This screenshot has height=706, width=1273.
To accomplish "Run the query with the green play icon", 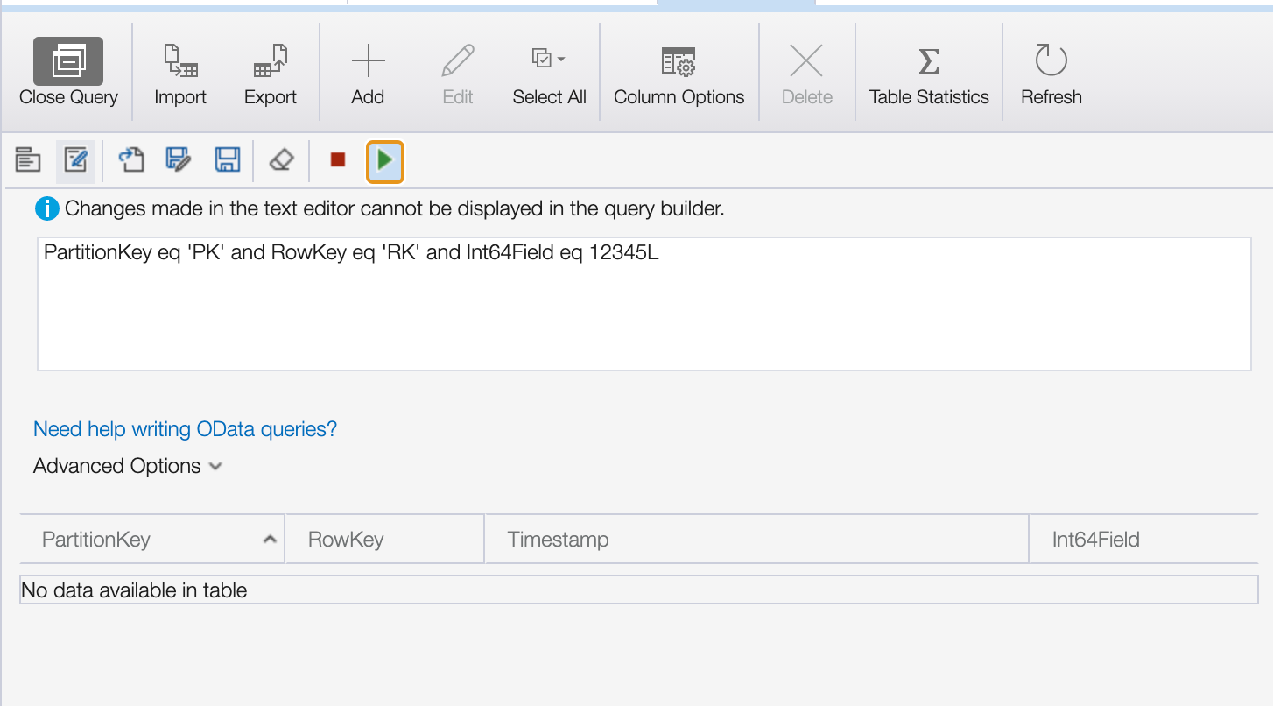I will (x=385, y=161).
